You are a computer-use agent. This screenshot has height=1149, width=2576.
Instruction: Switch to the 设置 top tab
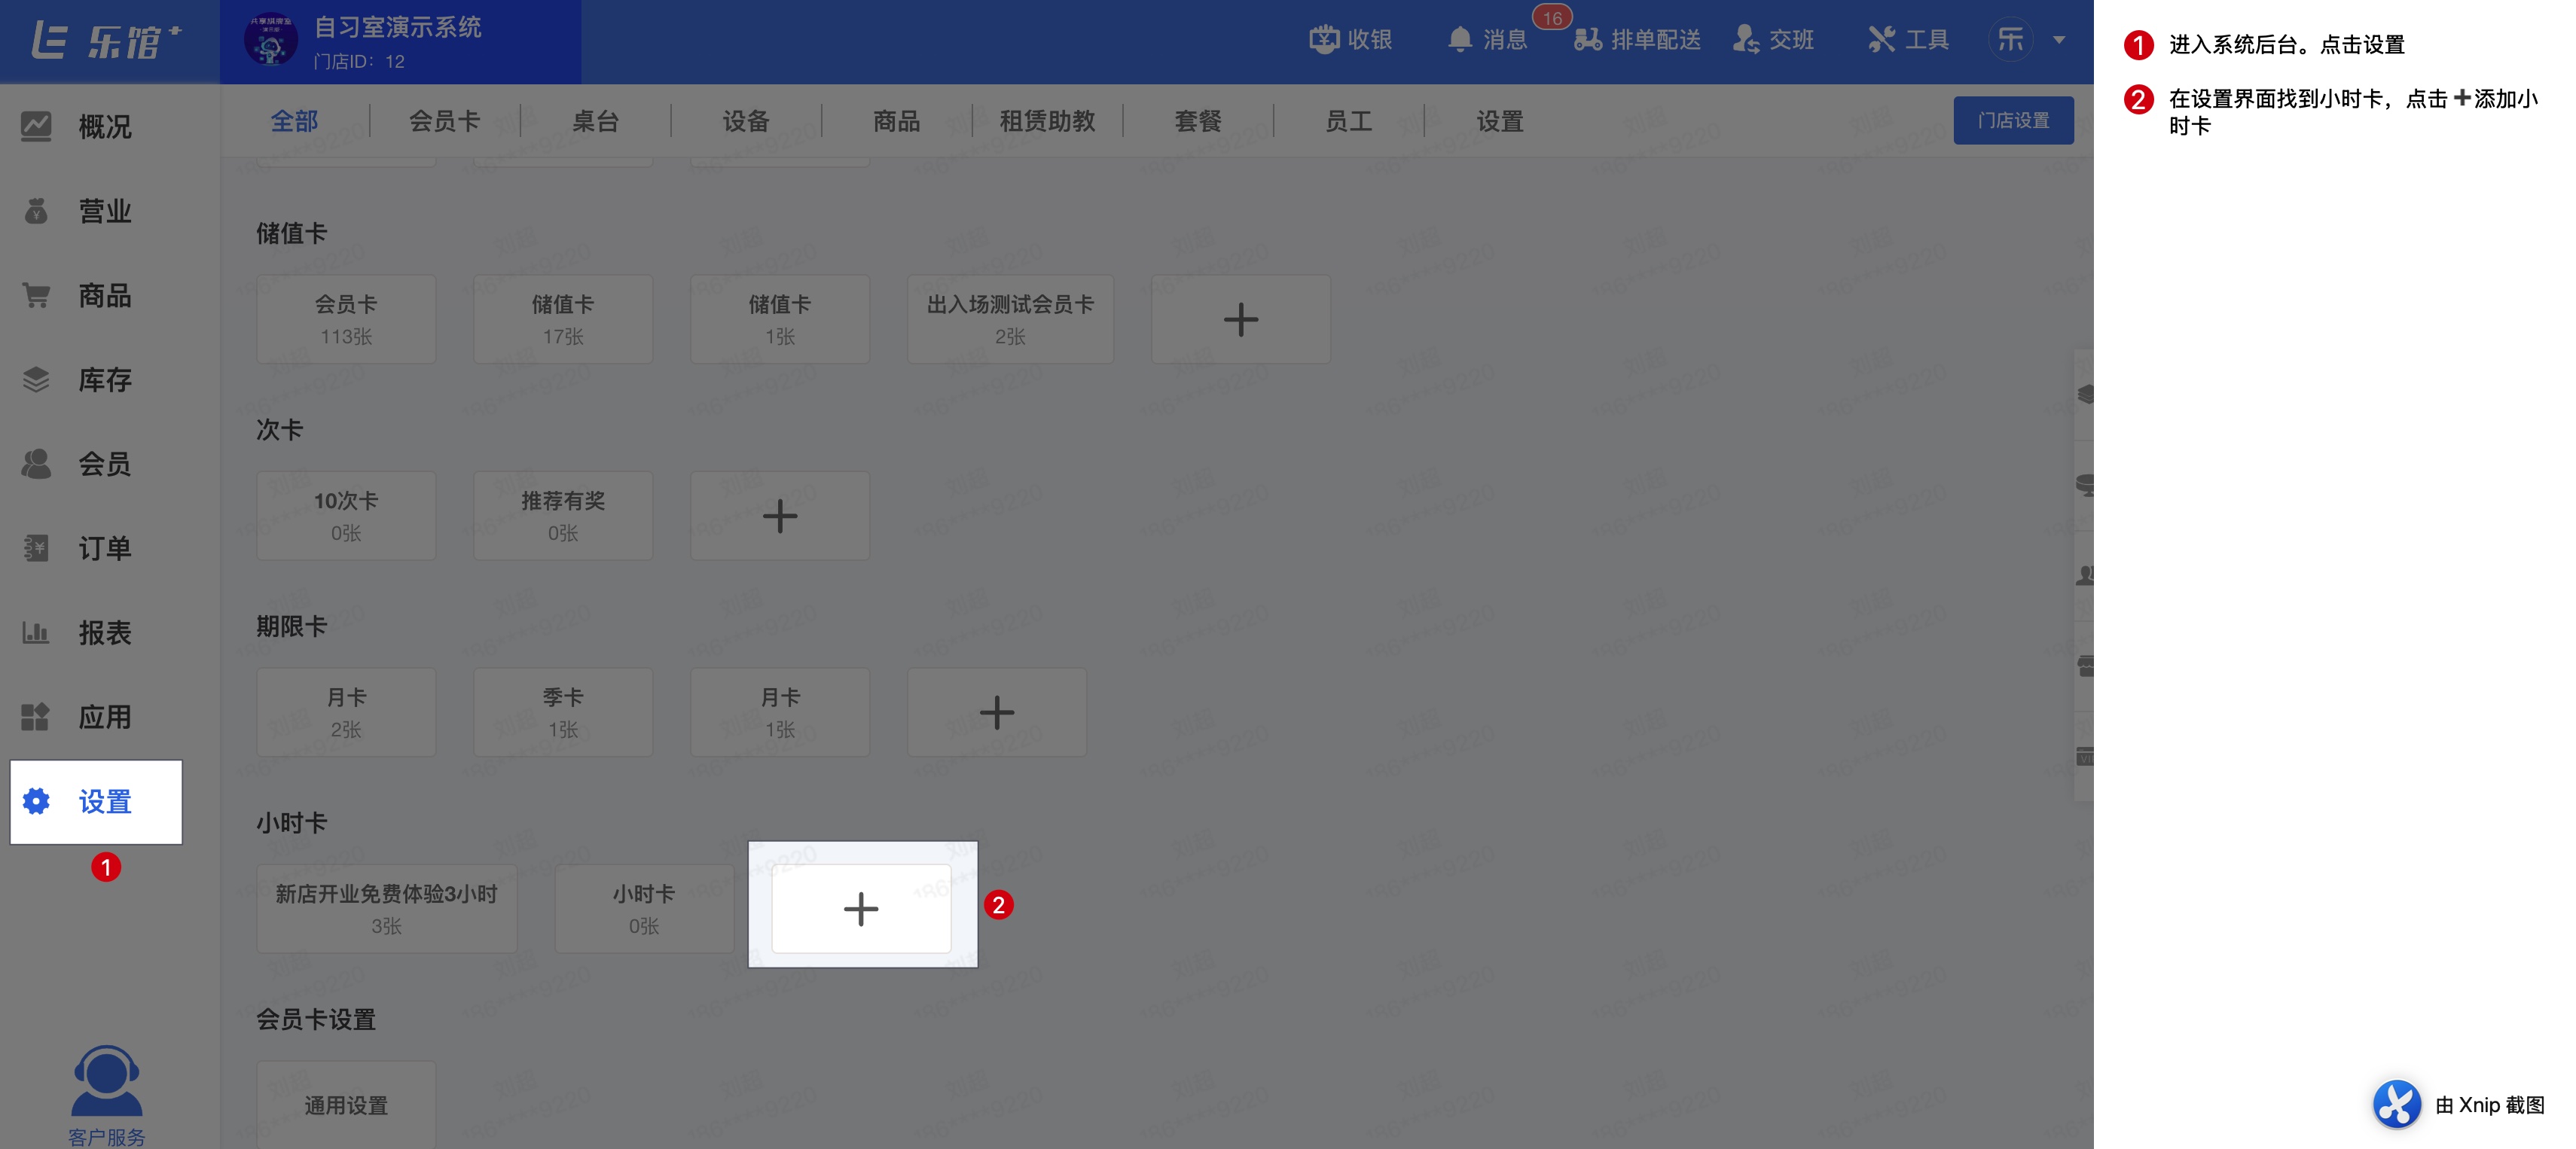point(1499,121)
